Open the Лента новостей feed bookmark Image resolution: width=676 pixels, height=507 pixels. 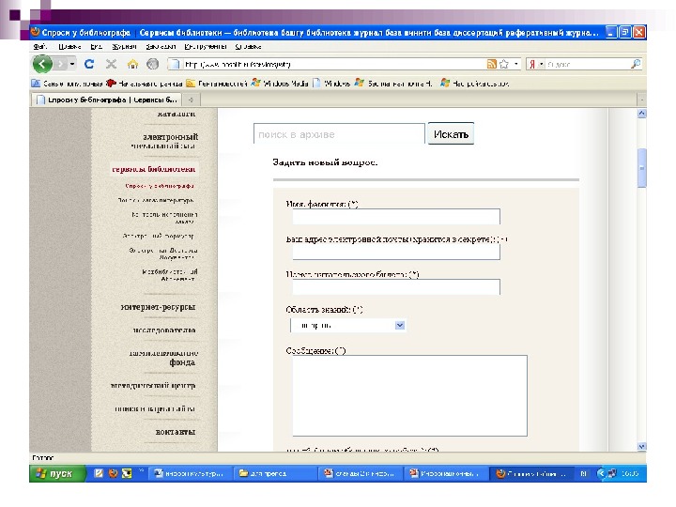pos(217,84)
